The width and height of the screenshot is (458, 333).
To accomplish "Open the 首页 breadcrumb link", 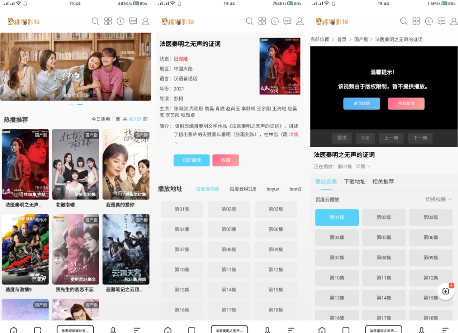I will coord(342,39).
